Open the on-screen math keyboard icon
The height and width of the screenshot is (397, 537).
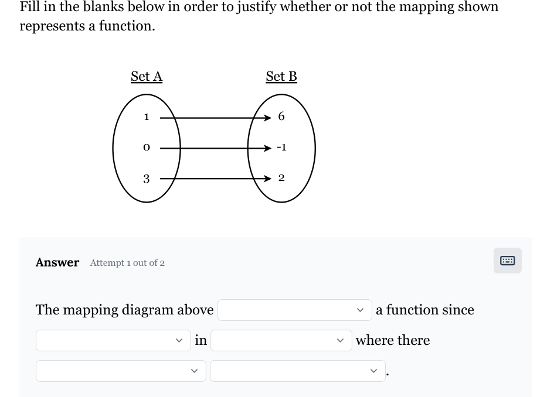(507, 260)
